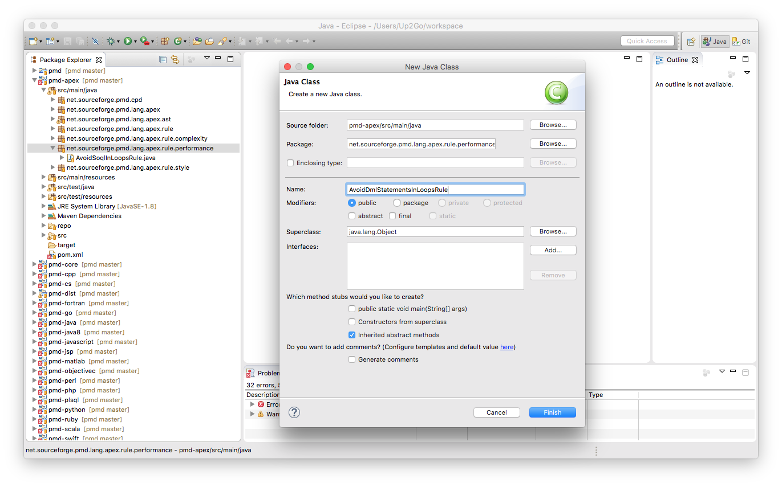Click the New Java Package toolbar icon

(165, 41)
